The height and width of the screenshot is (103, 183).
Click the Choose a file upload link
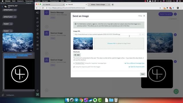pos(111,43)
